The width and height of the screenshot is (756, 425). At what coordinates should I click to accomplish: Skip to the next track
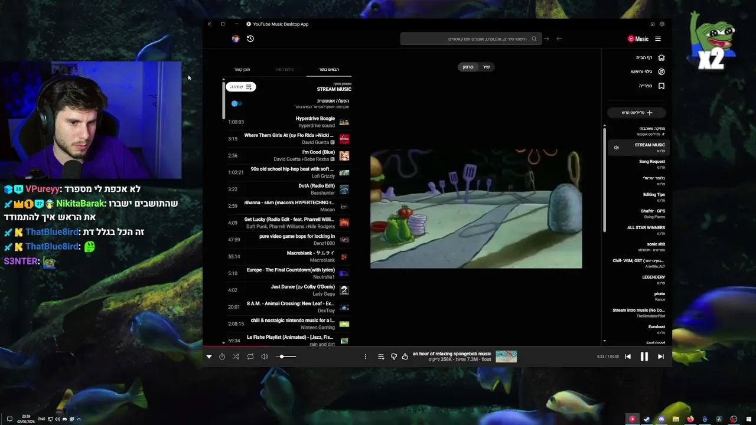[661, 357]
